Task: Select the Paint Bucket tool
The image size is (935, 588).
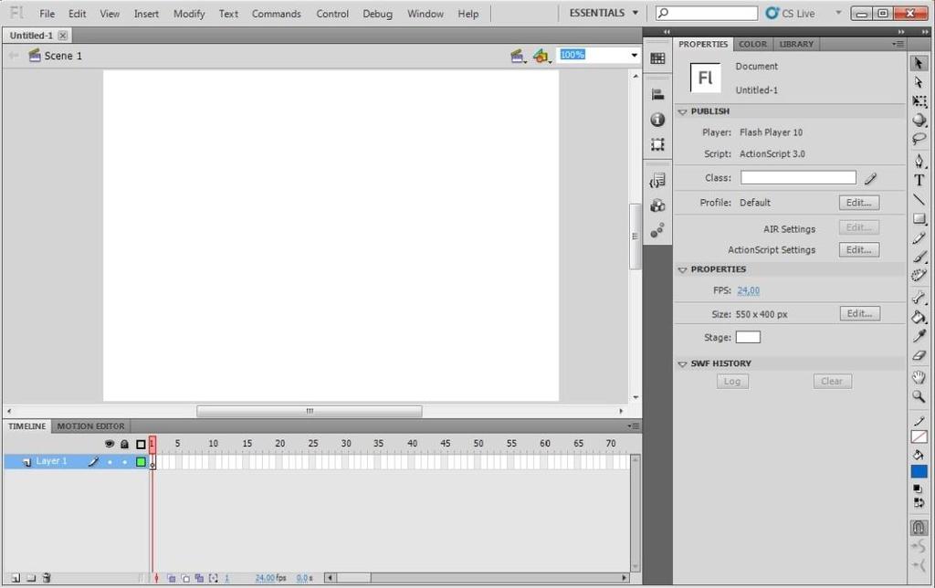Action: (919, 317)
